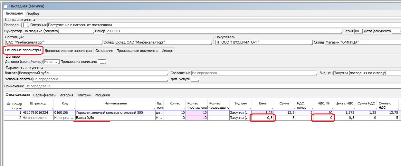This screenshot has height=166, width=401.
Task: Toggle the Проведен checkbox
Action: (26, 25)
